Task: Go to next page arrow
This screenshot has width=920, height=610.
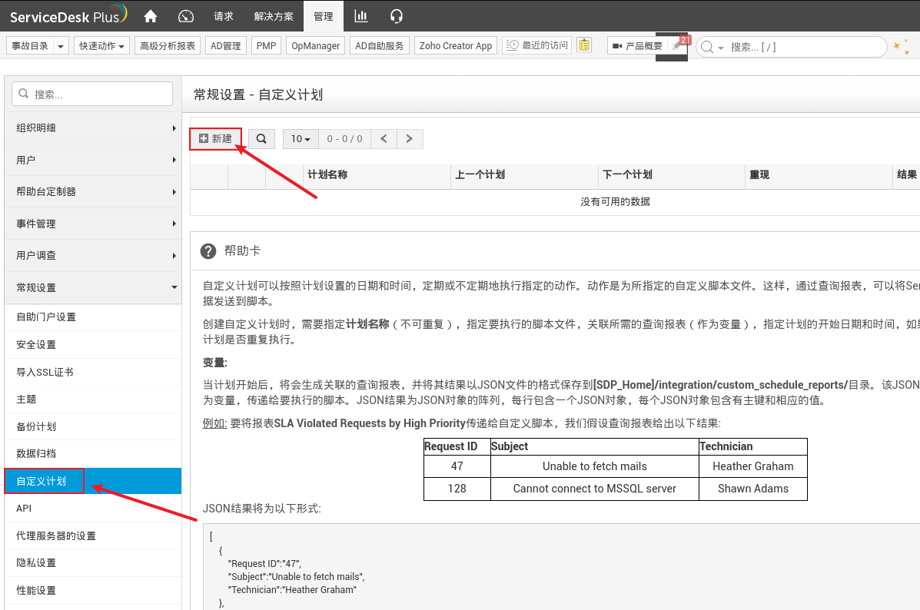Action: coord(410,139)
